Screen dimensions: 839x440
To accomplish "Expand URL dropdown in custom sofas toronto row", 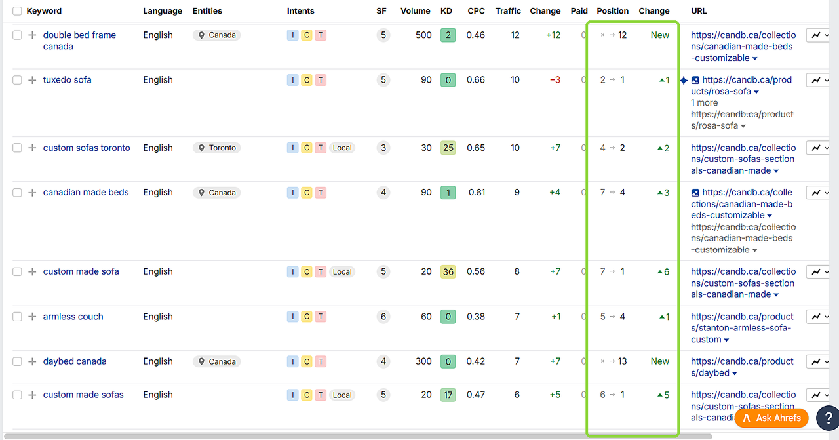I will pyautogui.click(x=776, y=172).
